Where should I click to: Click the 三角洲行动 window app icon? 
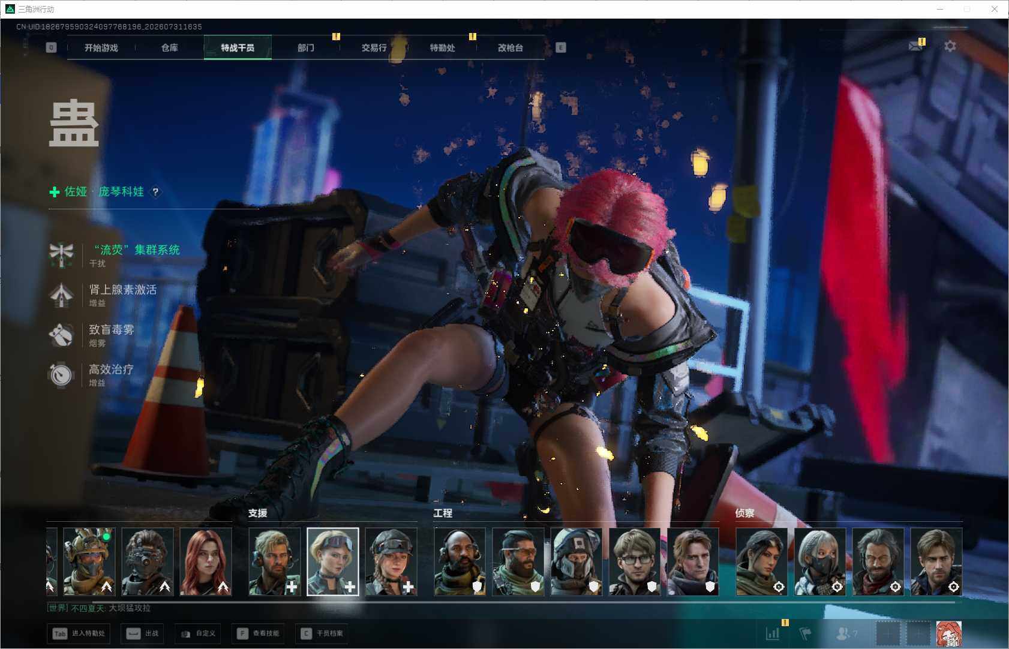click(x=10, y=9)
